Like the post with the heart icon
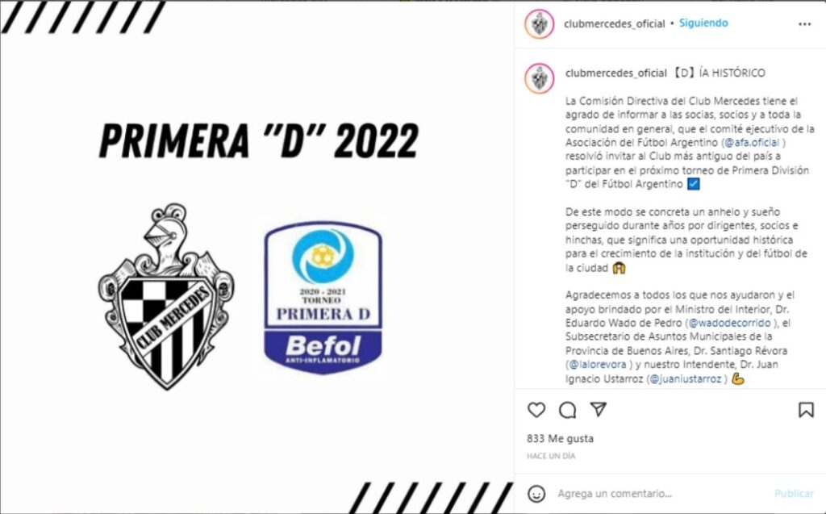826x514 pixels. [536, 410]
